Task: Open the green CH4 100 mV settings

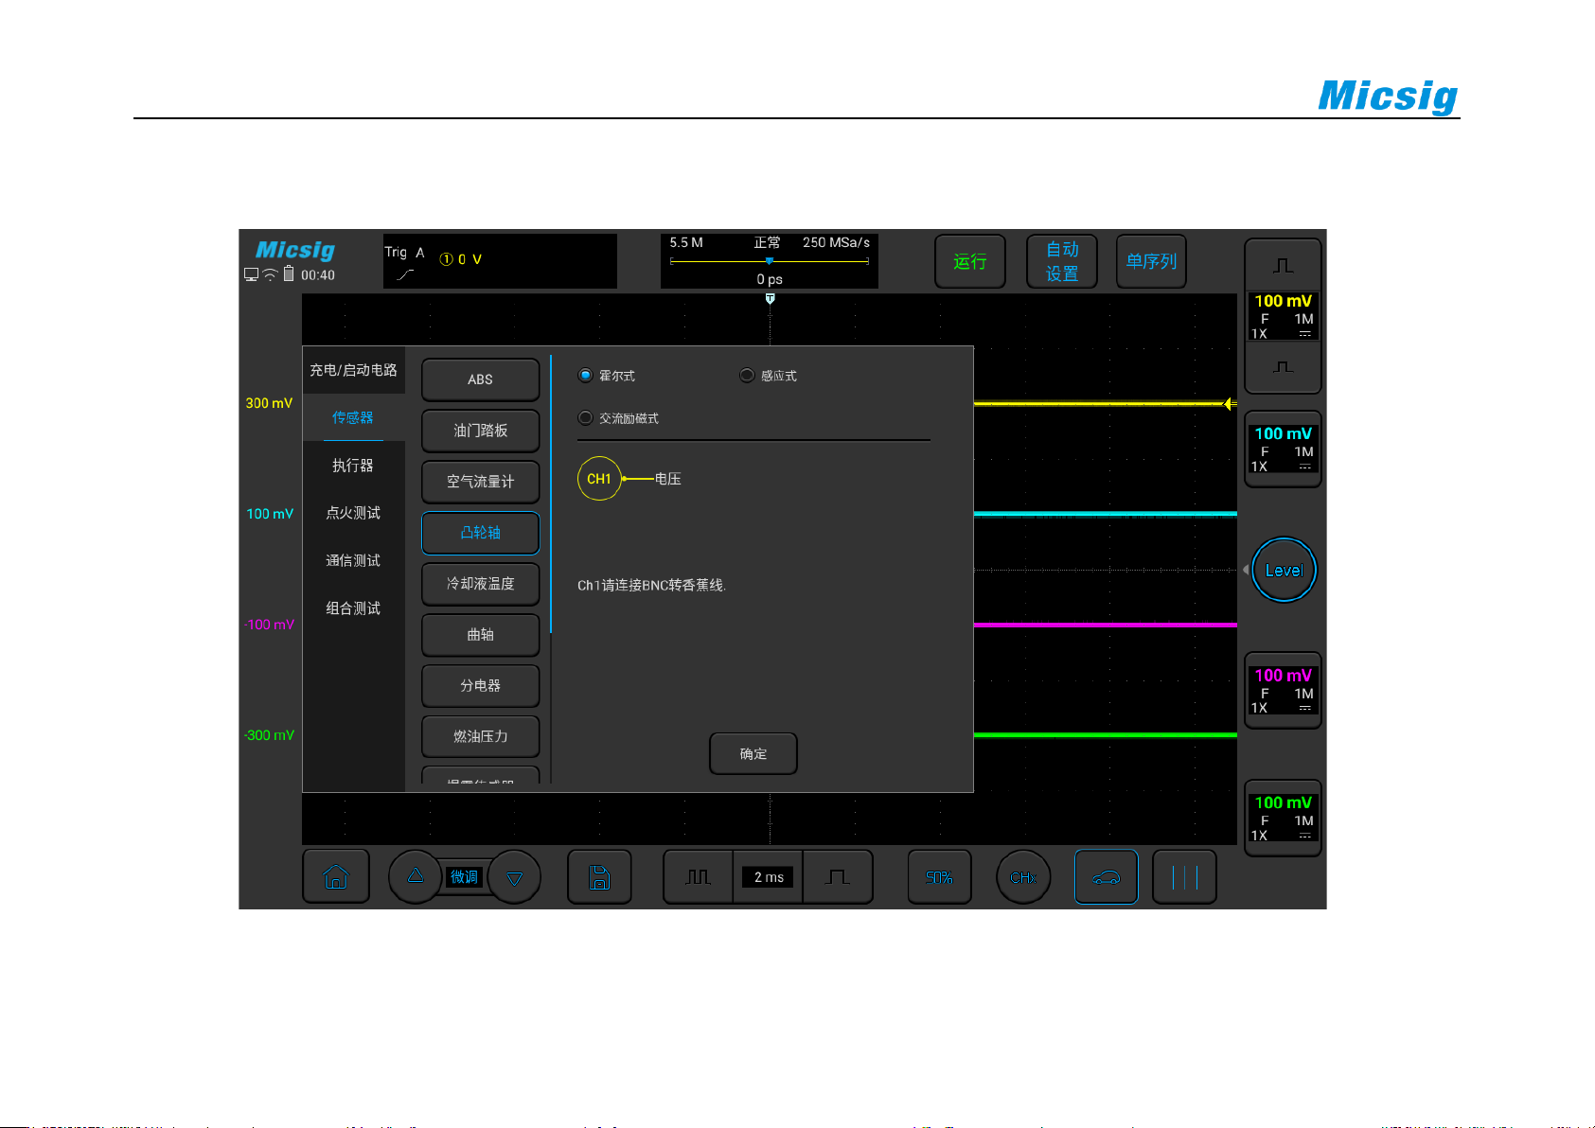Action: pyautogui.click(x=1283, y=818)
